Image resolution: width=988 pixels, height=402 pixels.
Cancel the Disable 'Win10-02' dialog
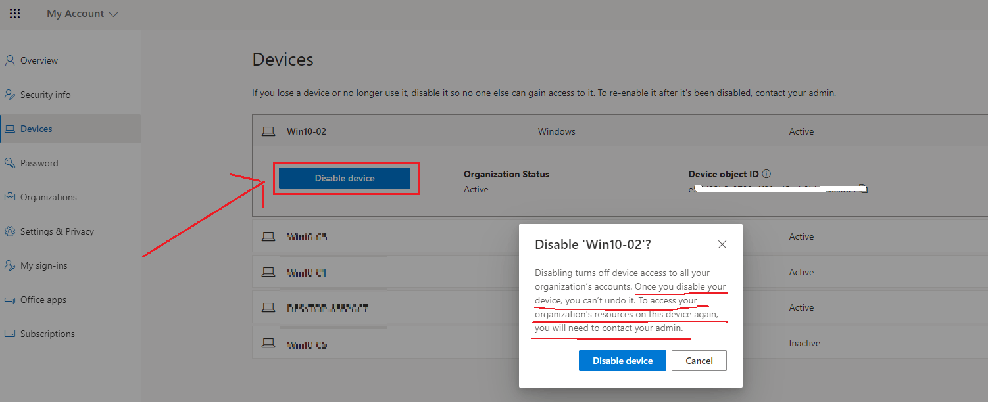pos(699,361)
